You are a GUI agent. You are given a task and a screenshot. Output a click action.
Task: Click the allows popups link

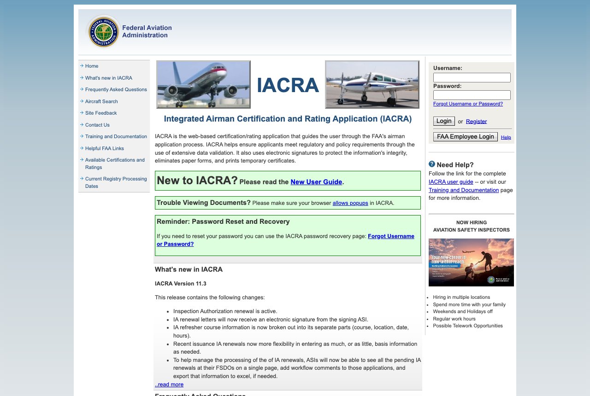[350, 203]
